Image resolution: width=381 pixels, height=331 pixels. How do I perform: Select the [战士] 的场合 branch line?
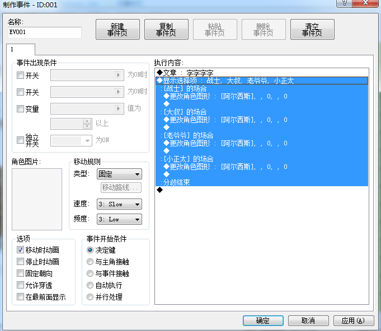pyautogui.click(x=262, y=88)
